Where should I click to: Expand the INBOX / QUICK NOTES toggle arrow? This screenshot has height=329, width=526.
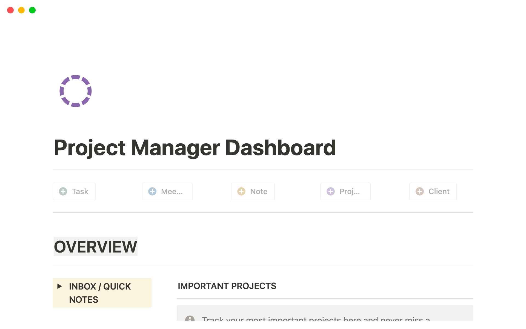pos(59,286)
